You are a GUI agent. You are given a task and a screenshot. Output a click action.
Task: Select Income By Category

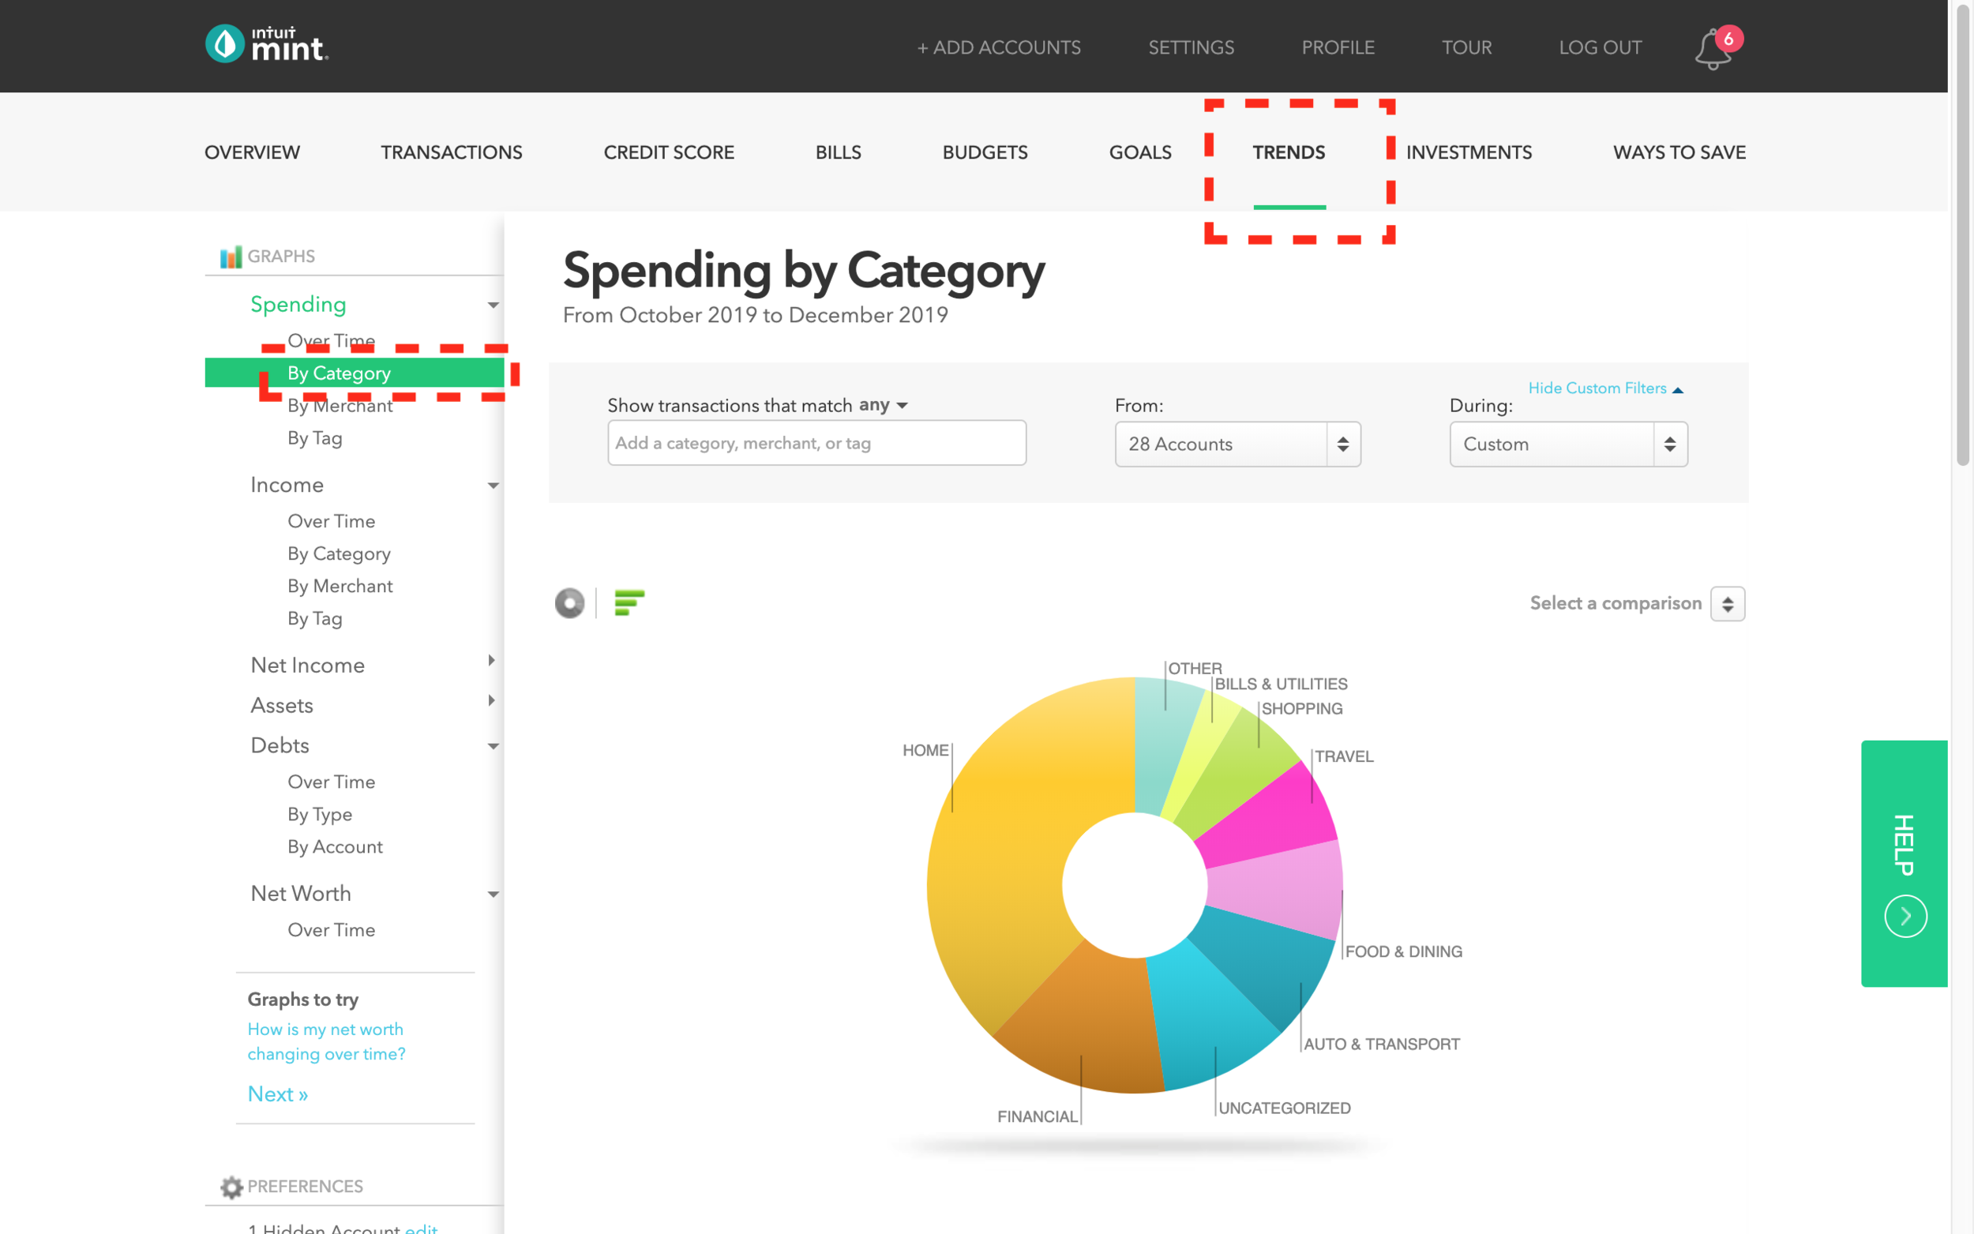(x=339, y=553)
